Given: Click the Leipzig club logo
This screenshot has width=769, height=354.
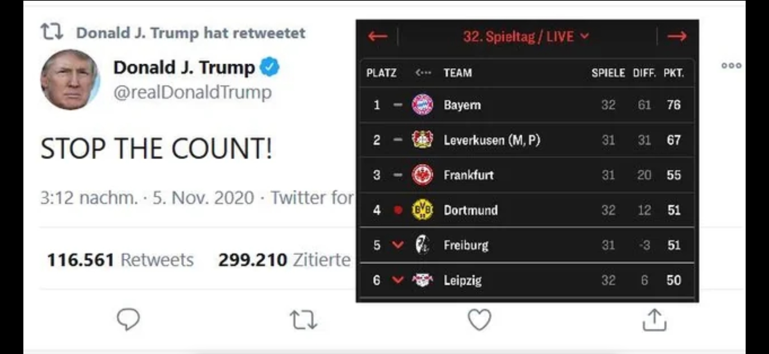Looking at the screenshot, I should pos(422,280).
